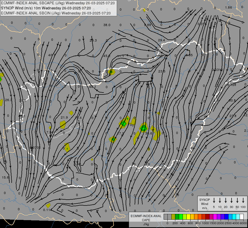Screen dimensions: 248x228
Task: Click the SYNOP wind arrow above the 5 label
Action: (214, 200)
